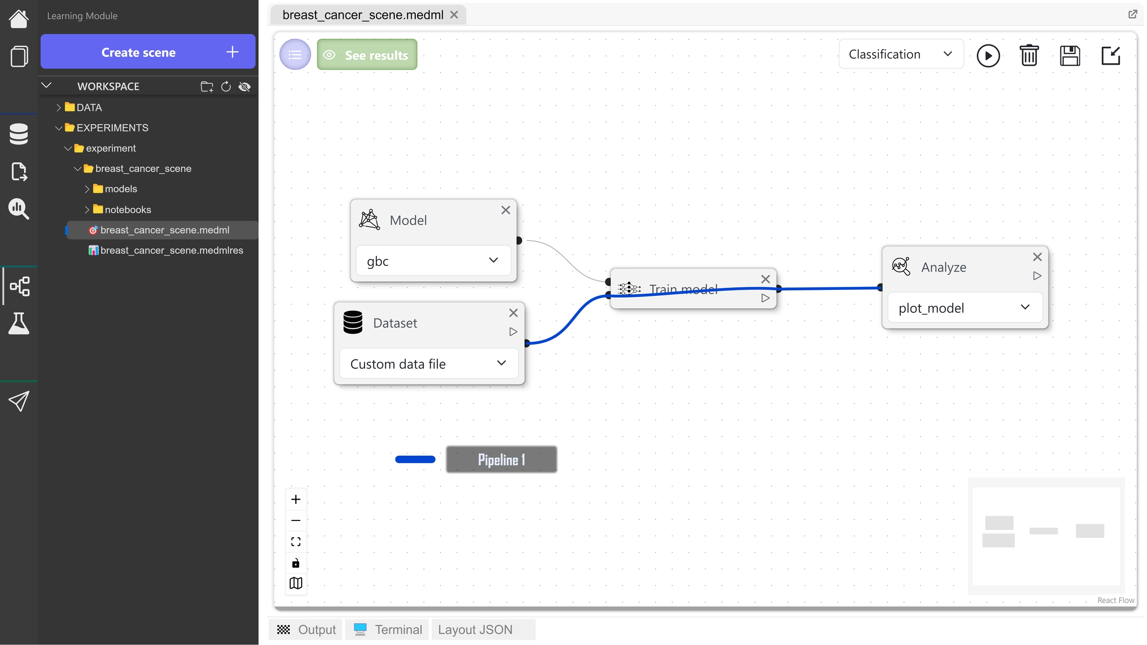The height and width of the screenshot is (645, 1147).
Task: Click the See results button
Action: [367, 55]
